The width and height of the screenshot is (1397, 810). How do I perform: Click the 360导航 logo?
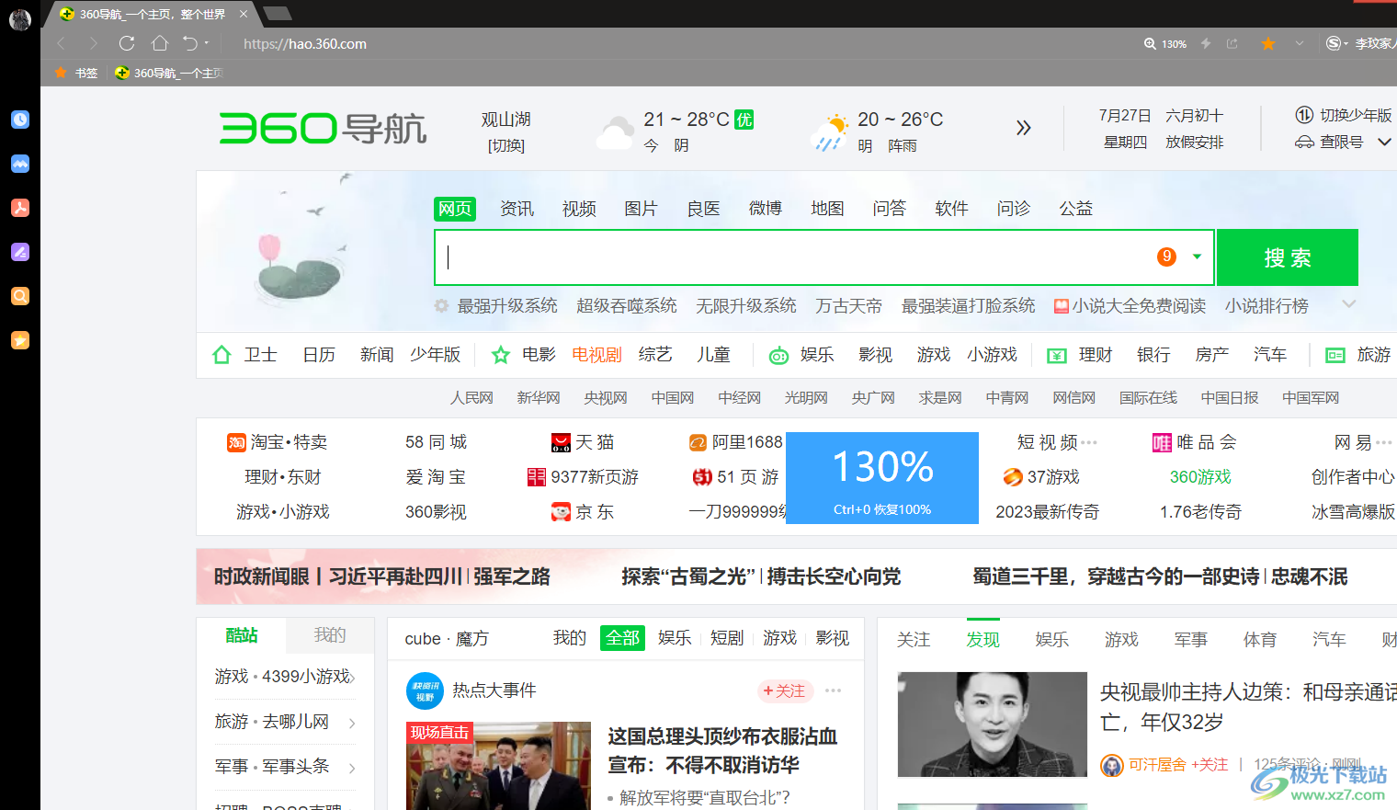tap(324, 129)
